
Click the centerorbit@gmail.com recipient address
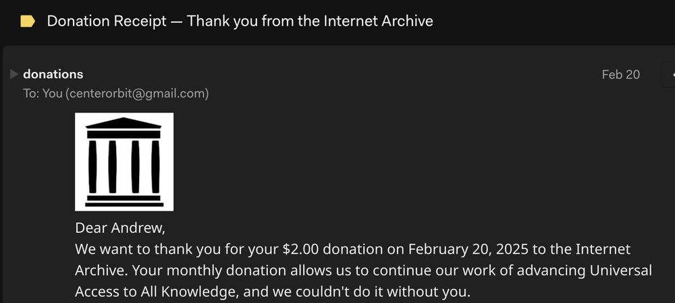(136, 94)
